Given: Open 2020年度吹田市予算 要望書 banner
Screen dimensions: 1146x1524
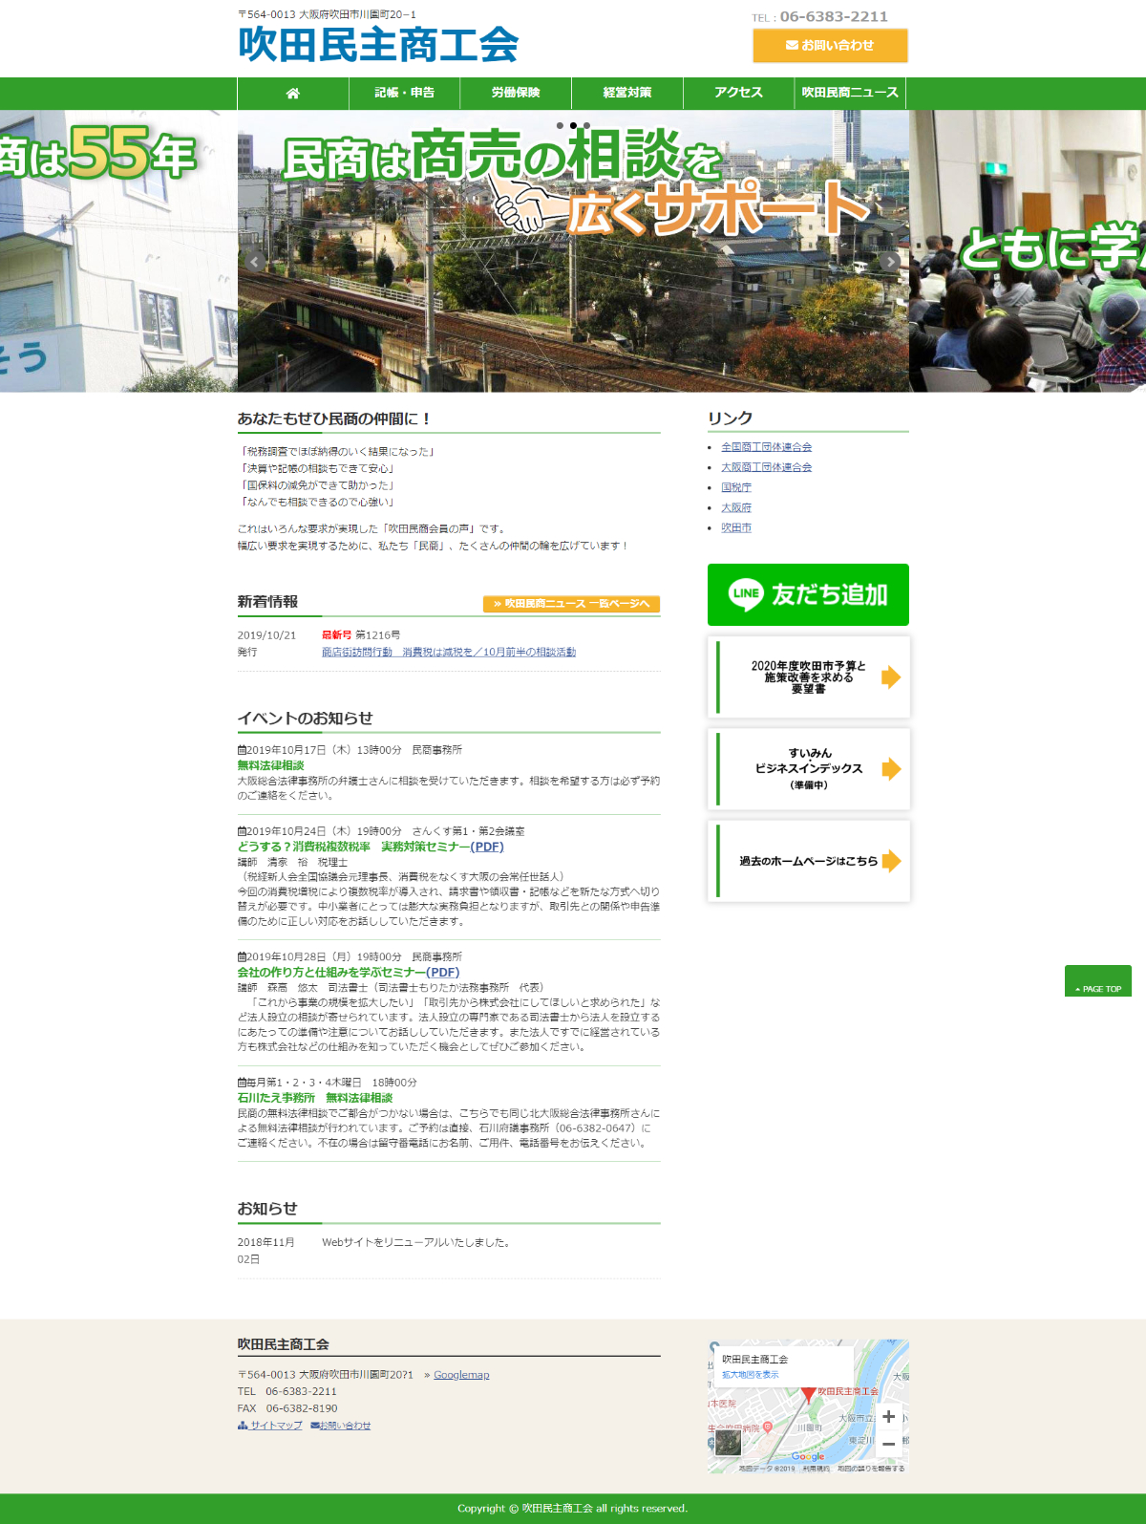Looking at the screenshot, I should pos(808,677).
